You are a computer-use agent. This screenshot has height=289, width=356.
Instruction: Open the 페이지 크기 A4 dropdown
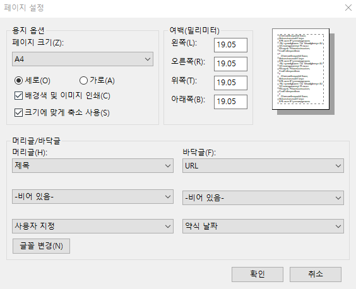[x=83, y=59]
